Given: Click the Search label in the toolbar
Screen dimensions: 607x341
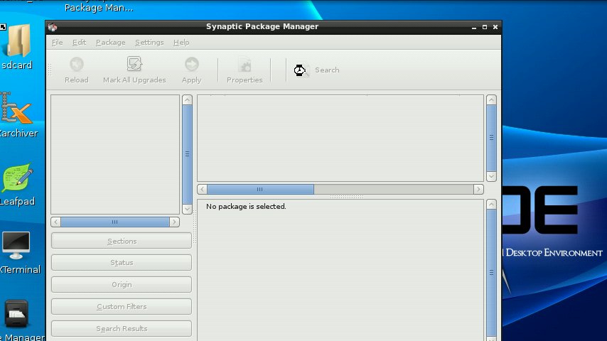Looking at the screenshot, I should 327,70.
